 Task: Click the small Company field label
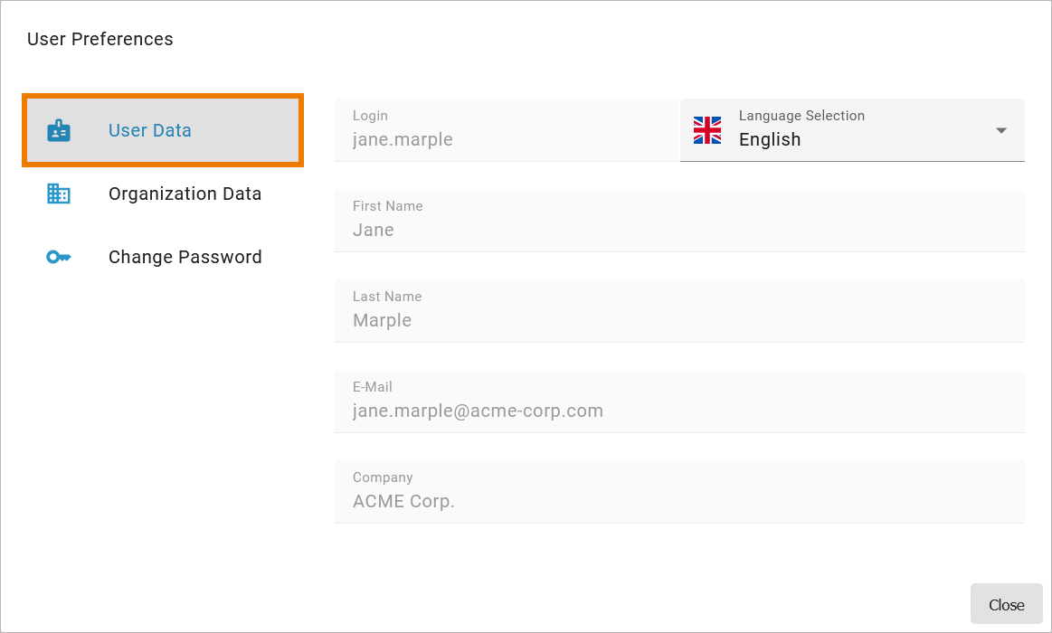[383, 477]
